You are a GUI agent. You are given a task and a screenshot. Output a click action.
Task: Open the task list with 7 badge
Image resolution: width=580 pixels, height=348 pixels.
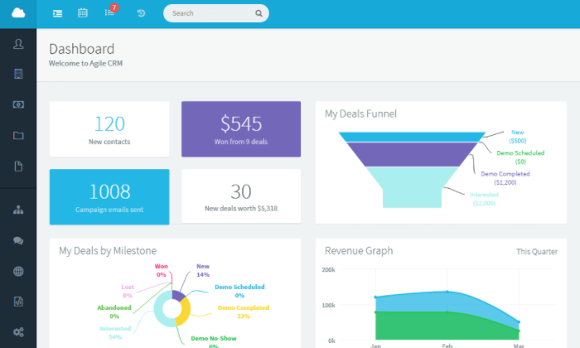(x=109, y=13)
